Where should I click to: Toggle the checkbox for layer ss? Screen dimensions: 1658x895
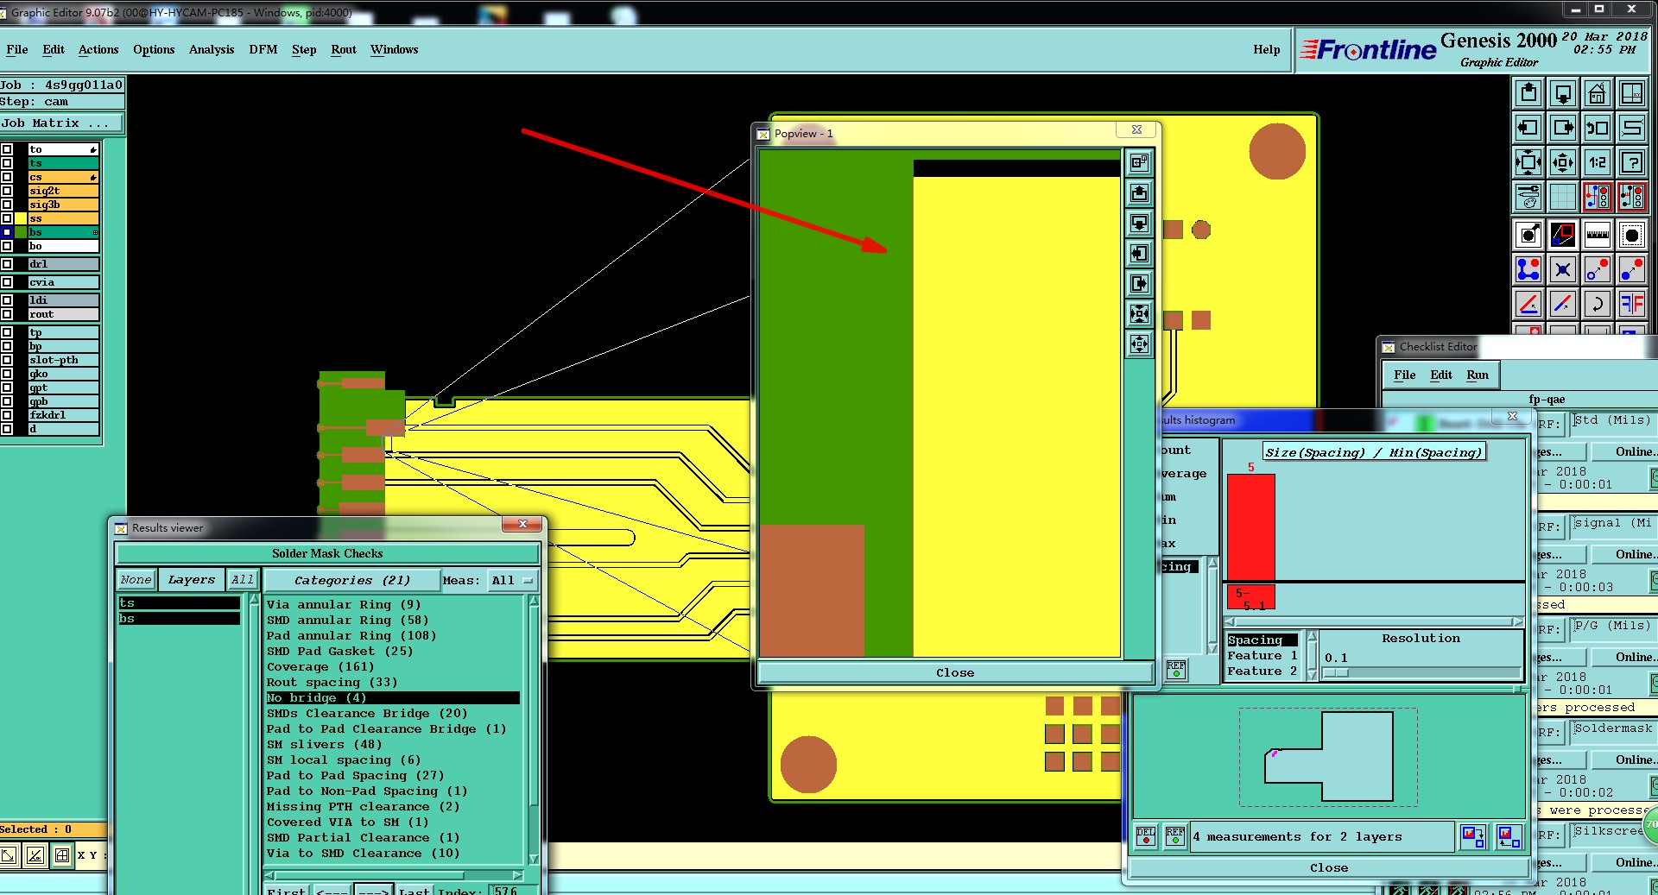tap(7, 218)
